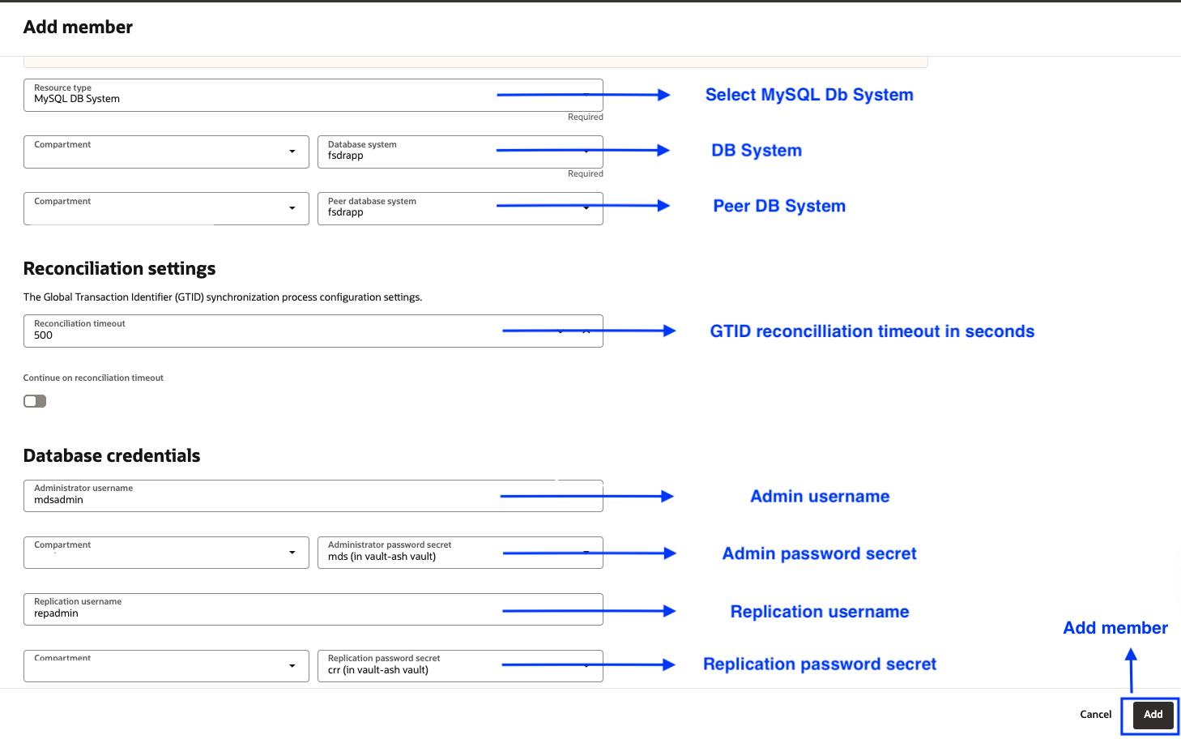Click caret arrow in Administrator password secret's Compartment

point(292,553)
